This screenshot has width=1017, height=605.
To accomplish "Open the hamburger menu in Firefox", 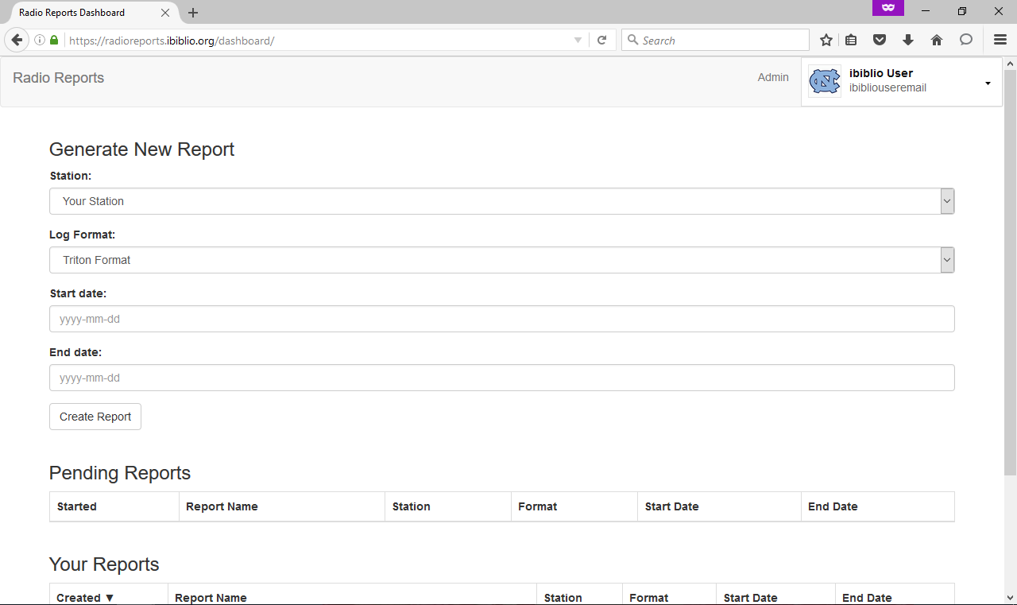I will click(1000, 41).
